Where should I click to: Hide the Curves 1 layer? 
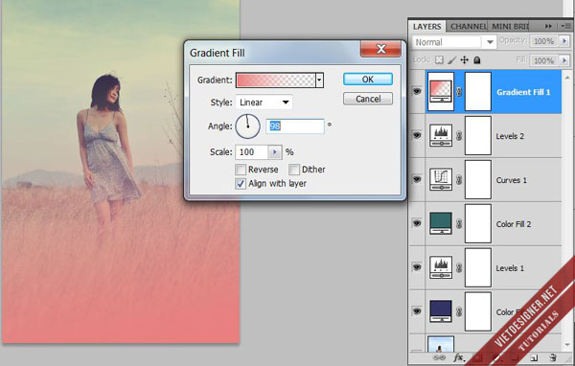coord(417,179)
